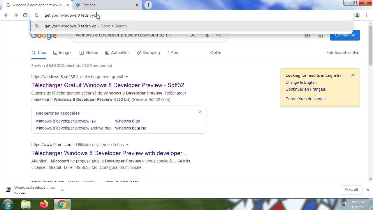Screen dimensions: 373x210
Task: Click SafeSearch activé label
Action: pyautogui.click(x=343, y=52)
